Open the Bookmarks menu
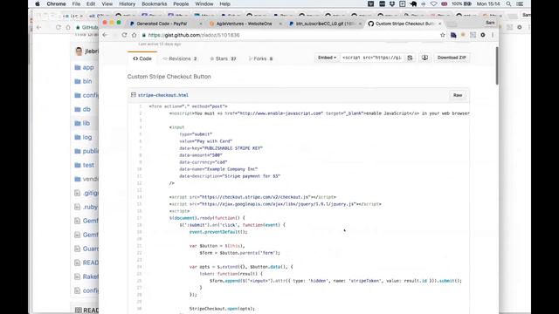 154,3
